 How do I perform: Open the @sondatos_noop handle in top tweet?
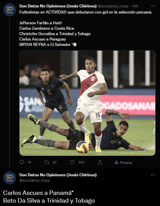coord(113,6)
